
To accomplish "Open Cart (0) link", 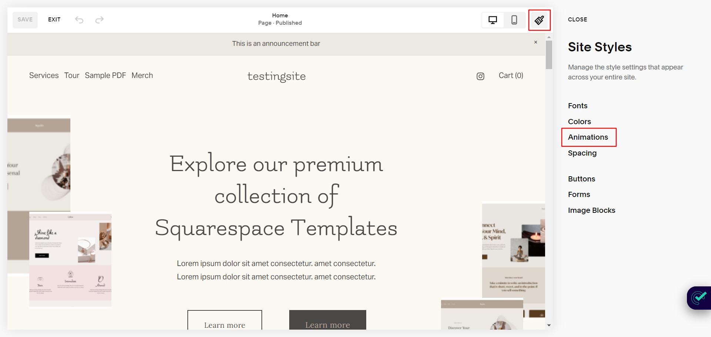I will click(511, 75).
